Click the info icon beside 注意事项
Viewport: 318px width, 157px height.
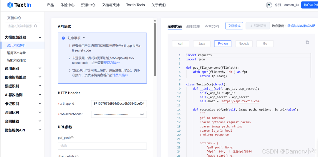point(64,38)
